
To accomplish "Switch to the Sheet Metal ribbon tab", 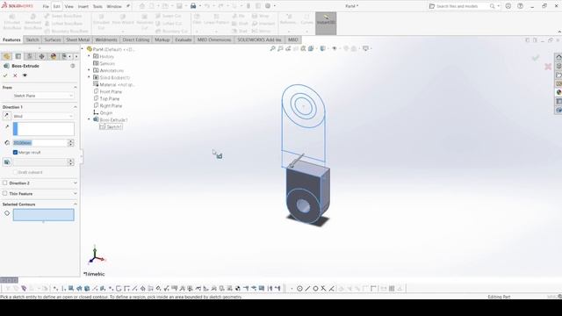I will click(78, 39).
